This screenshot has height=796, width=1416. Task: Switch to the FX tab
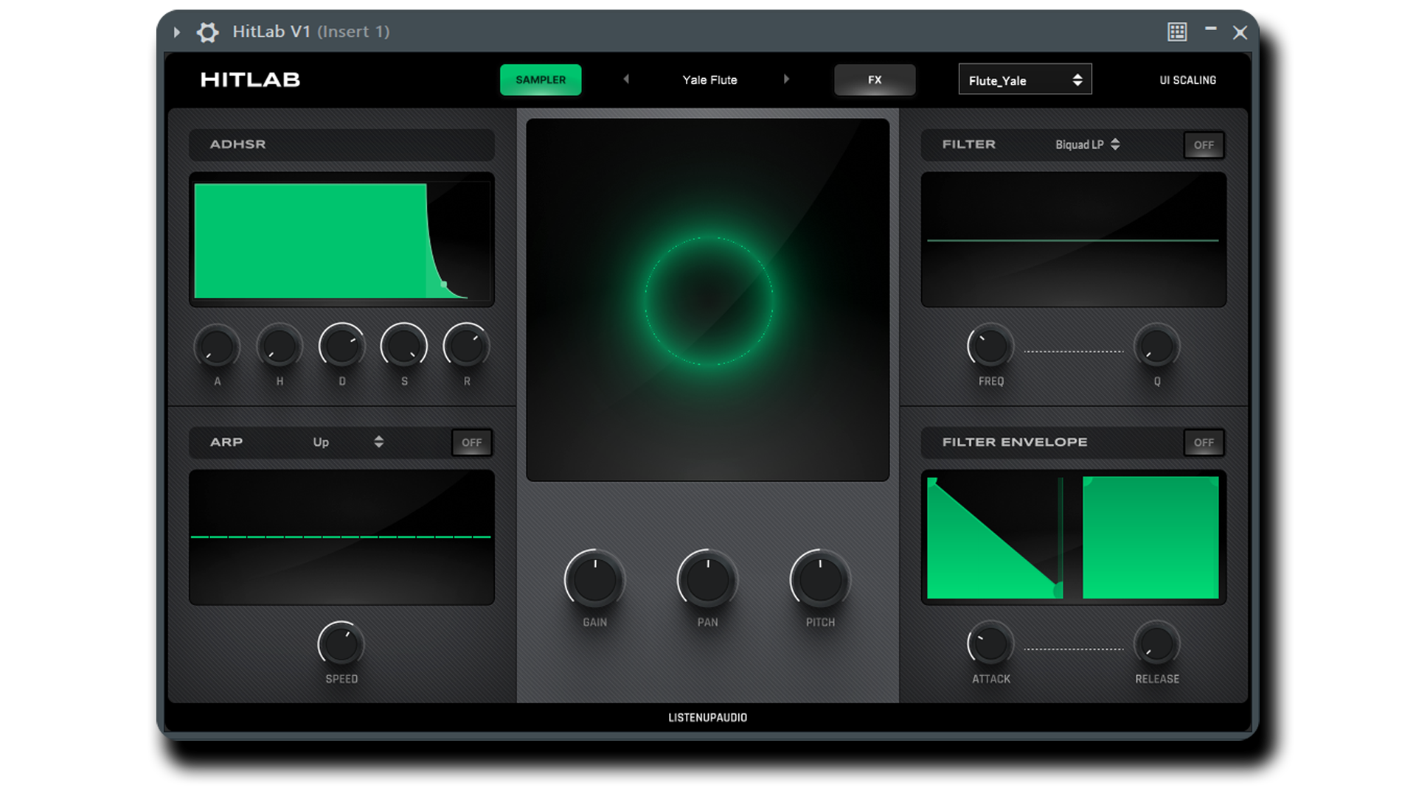click(875, 80)
